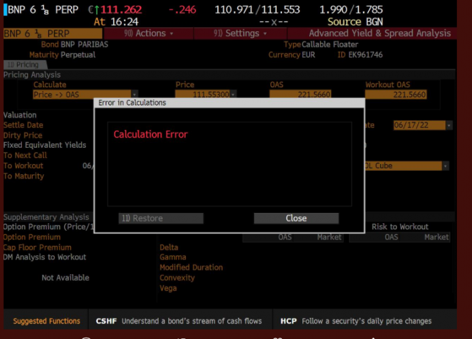
Task: Click the Vega row label
Action: [x=168, y=288]
